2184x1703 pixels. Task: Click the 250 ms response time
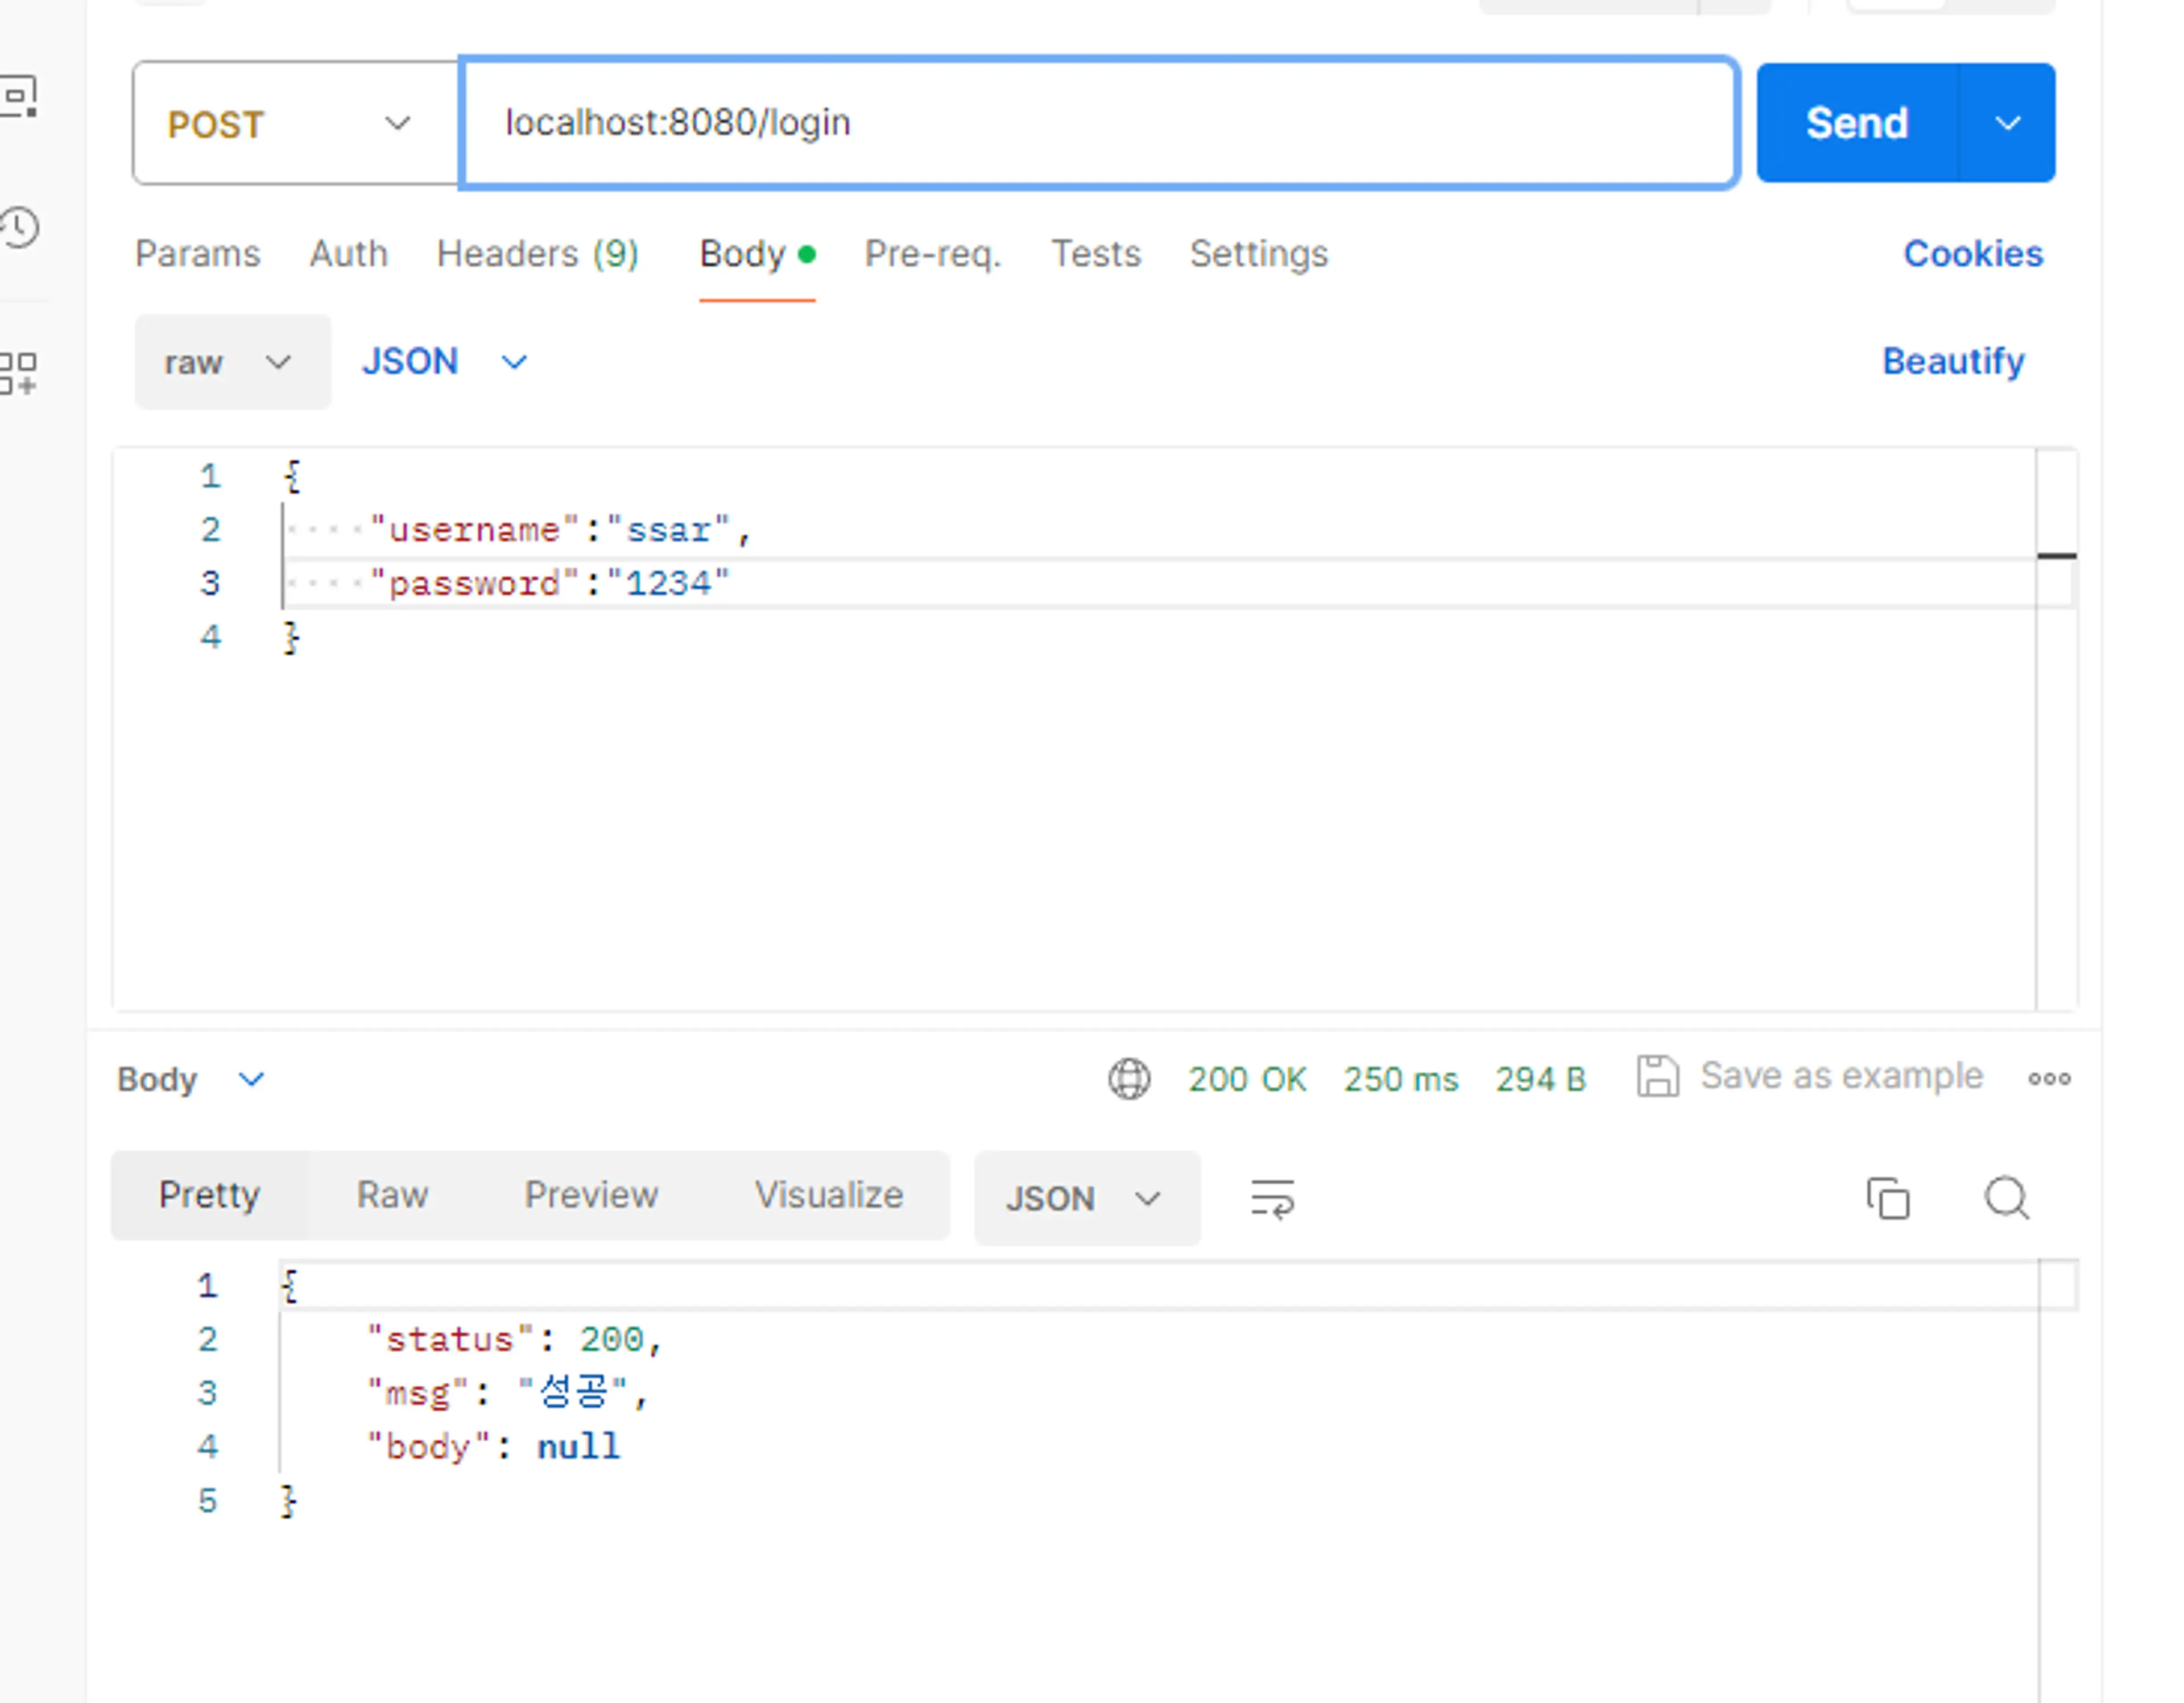pos(1401,1080)
